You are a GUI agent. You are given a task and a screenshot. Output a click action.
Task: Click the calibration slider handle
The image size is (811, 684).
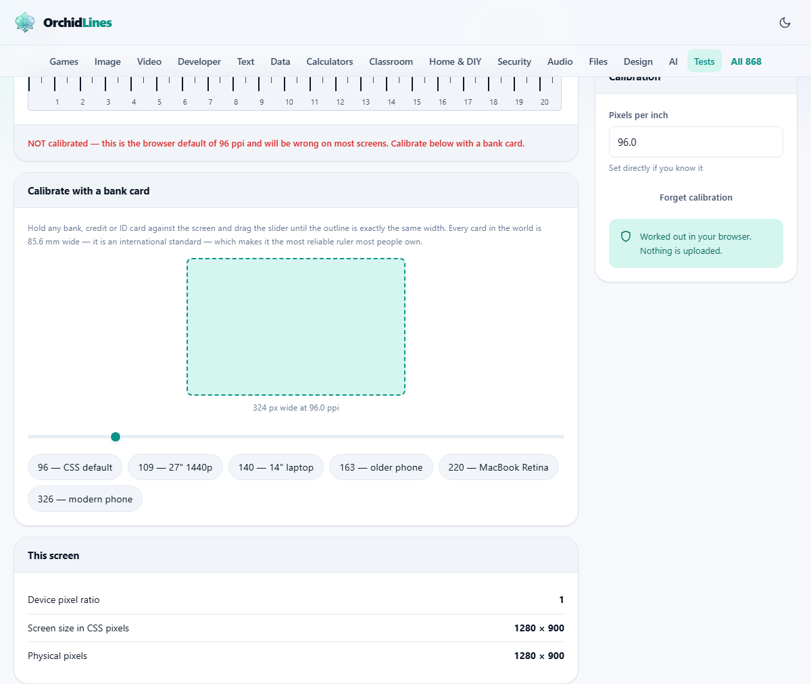(116, 437)
